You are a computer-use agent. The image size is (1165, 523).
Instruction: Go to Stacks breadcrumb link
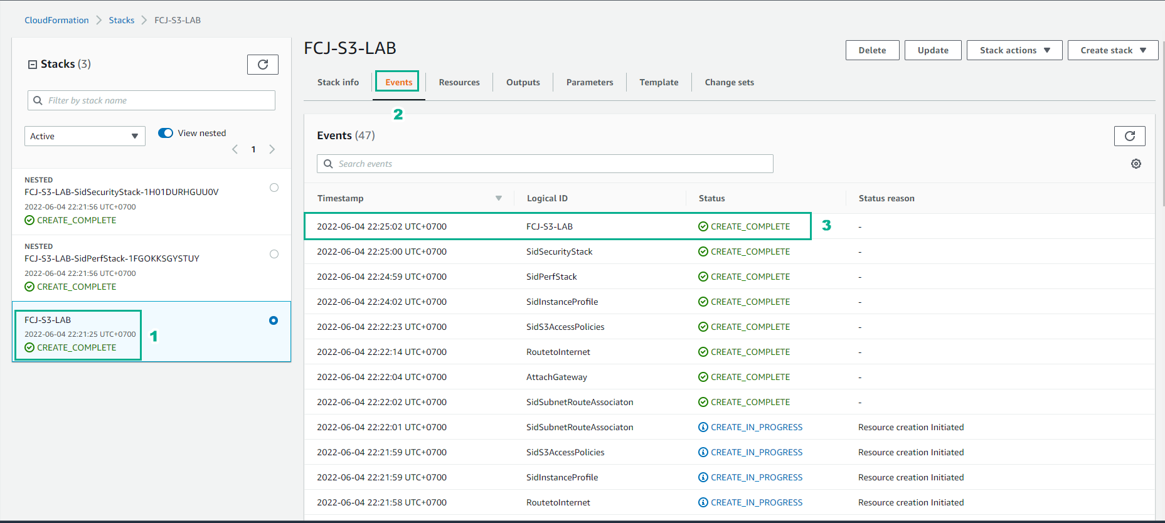click(x=122, y=20)
